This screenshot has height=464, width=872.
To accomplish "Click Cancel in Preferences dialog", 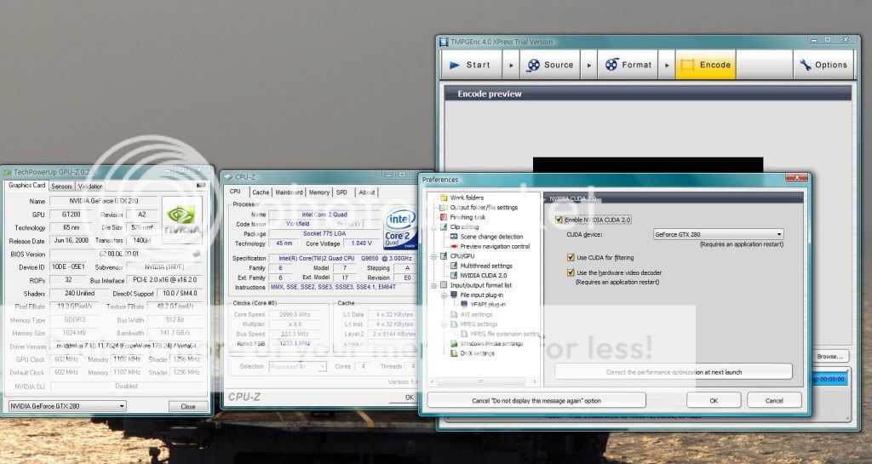I will pos(774,400).
